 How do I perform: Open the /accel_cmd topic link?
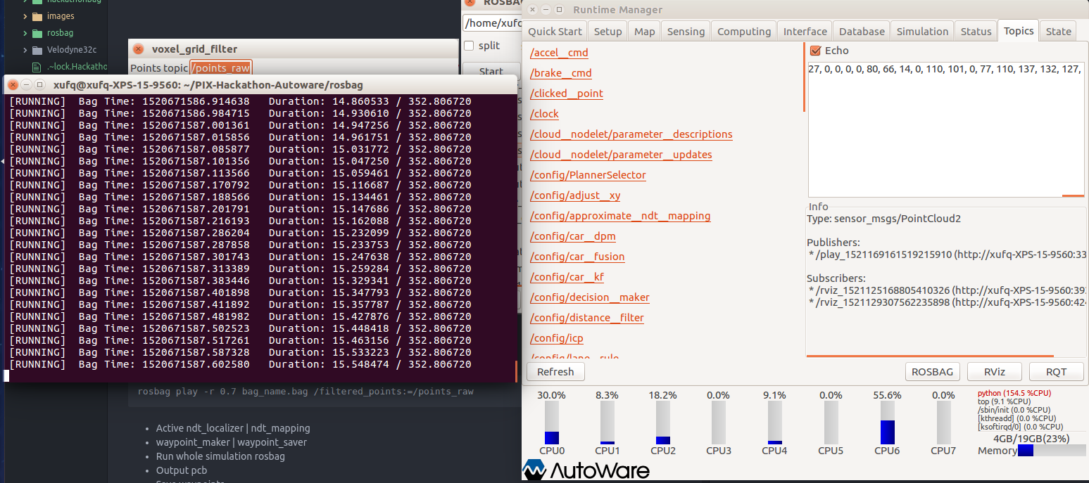pyautogui.click(x=559, y=53)
